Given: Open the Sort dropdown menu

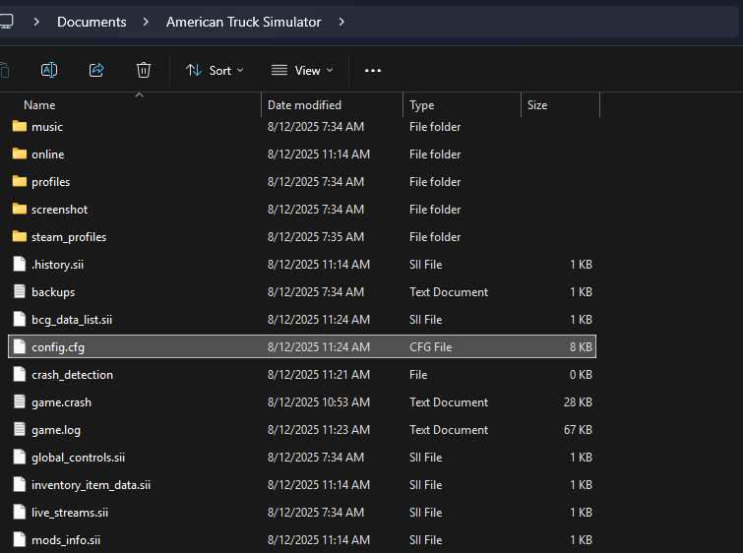Looking at the screenshot, I should click(215, 71).
